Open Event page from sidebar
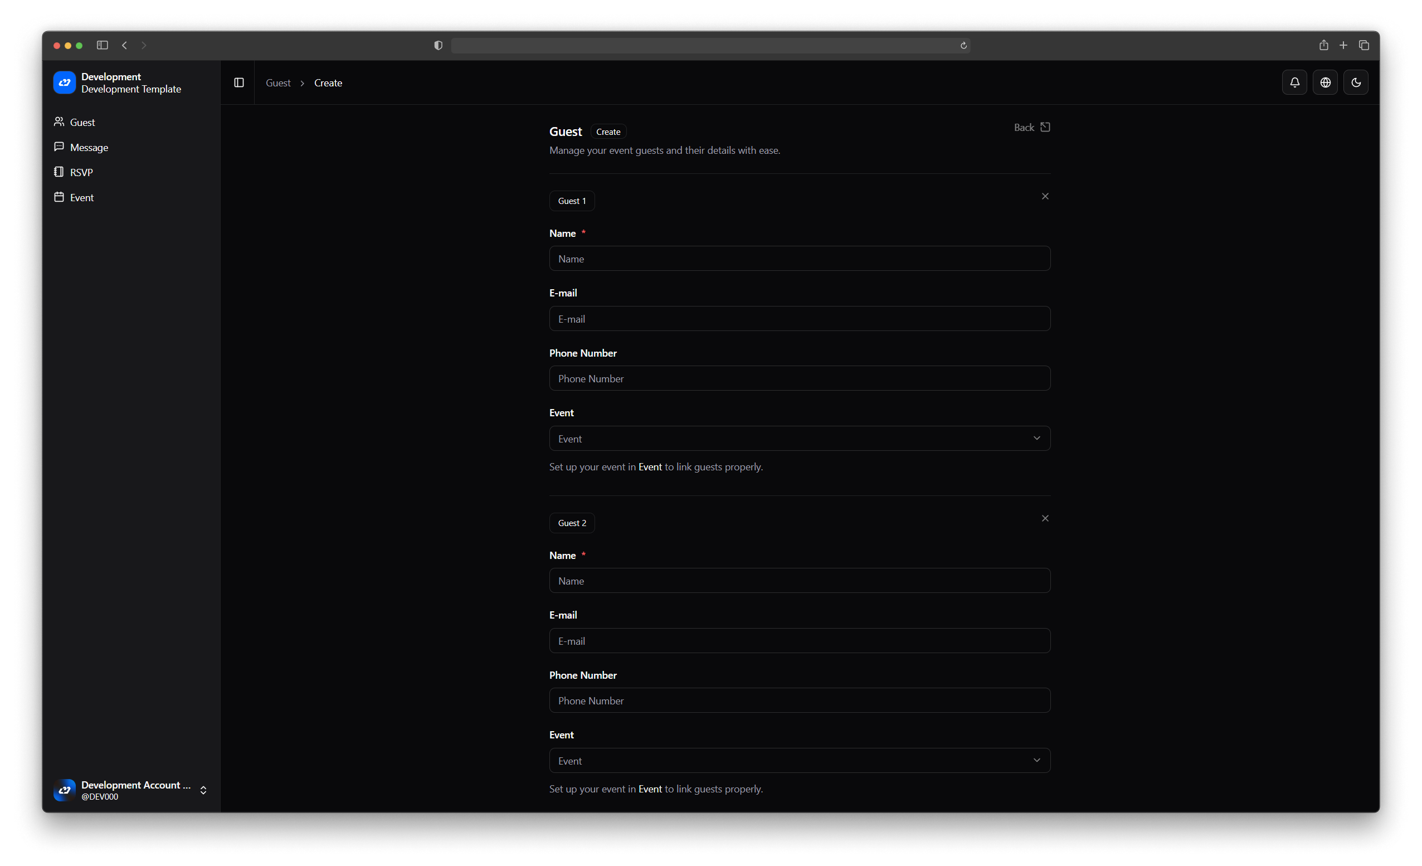This screenshot has width=1422, height=866. click(x=81, y=197)
